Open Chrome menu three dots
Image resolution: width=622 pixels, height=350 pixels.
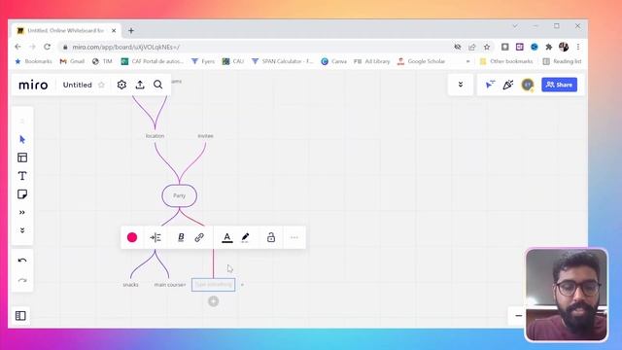(x=578, y=47)
